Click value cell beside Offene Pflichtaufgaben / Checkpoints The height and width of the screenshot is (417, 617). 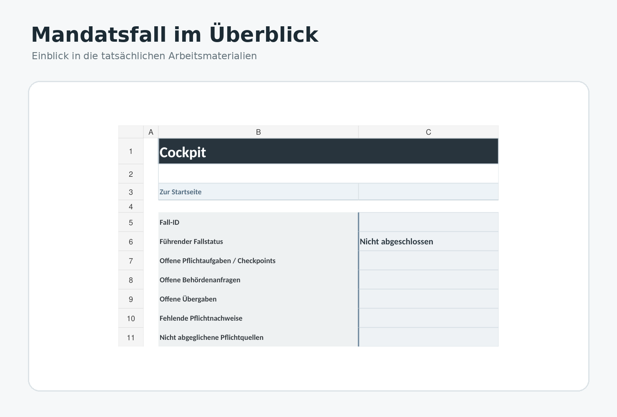(x=429, y=261)
